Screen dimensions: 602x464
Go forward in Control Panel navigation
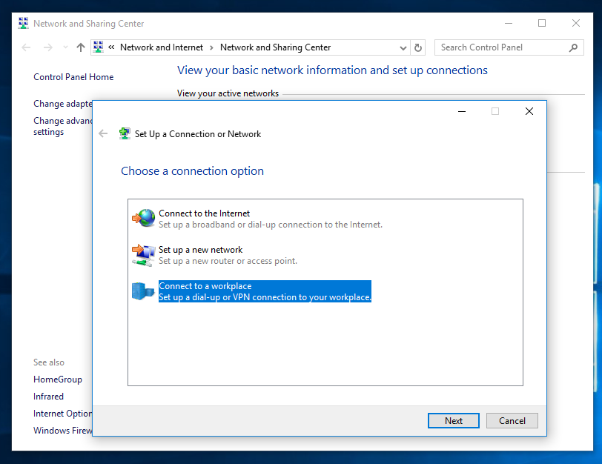[x=48, y=47]
